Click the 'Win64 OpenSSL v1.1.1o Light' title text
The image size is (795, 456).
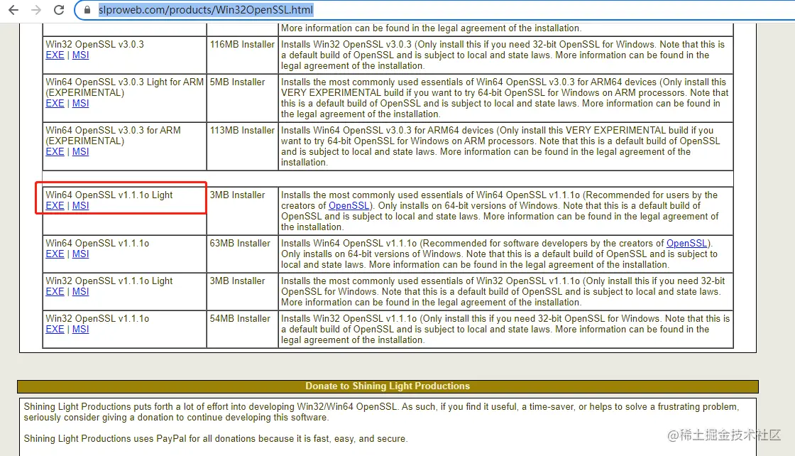pos(109,195)
